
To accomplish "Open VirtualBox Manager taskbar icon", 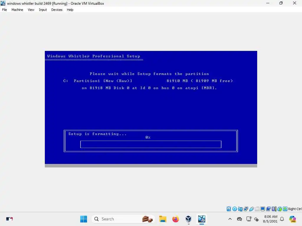I will pyautogui.click(x=188, y=219).
